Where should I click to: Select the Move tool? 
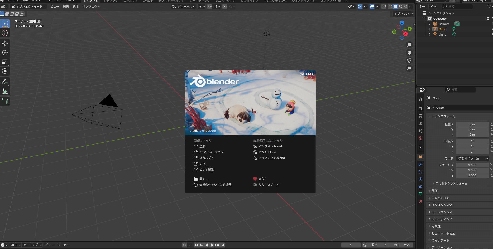pyautogui.click(x=5, y=43)
